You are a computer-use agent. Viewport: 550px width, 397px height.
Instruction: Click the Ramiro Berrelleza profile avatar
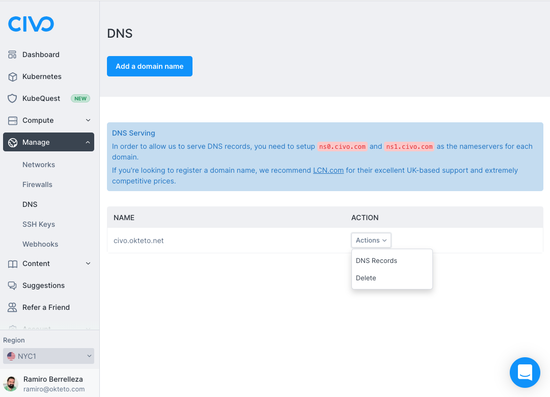coord(11,383)
